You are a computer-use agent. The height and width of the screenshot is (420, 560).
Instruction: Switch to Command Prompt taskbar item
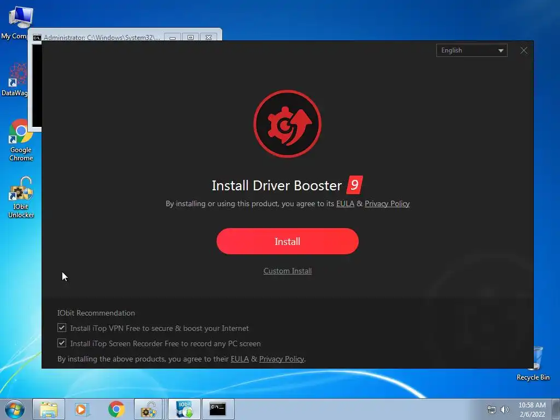tap(218, 409)
